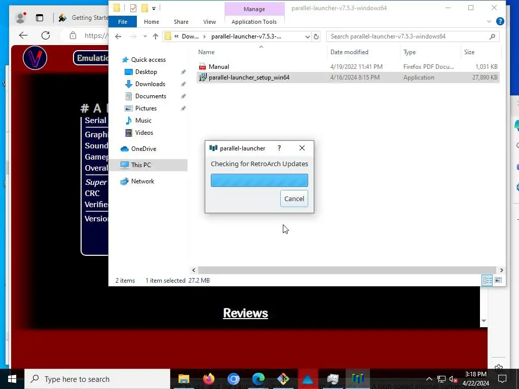Close the parallel-launcher dialog
The width and height of the screenshot is (519, 389).
[302, 148]
